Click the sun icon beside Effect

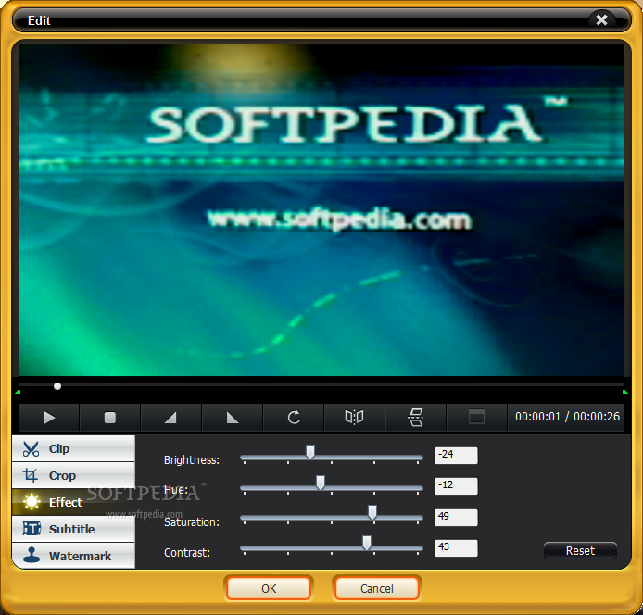[32, 502]
